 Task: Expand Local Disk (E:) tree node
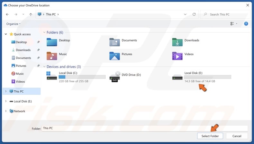[6, 101]
